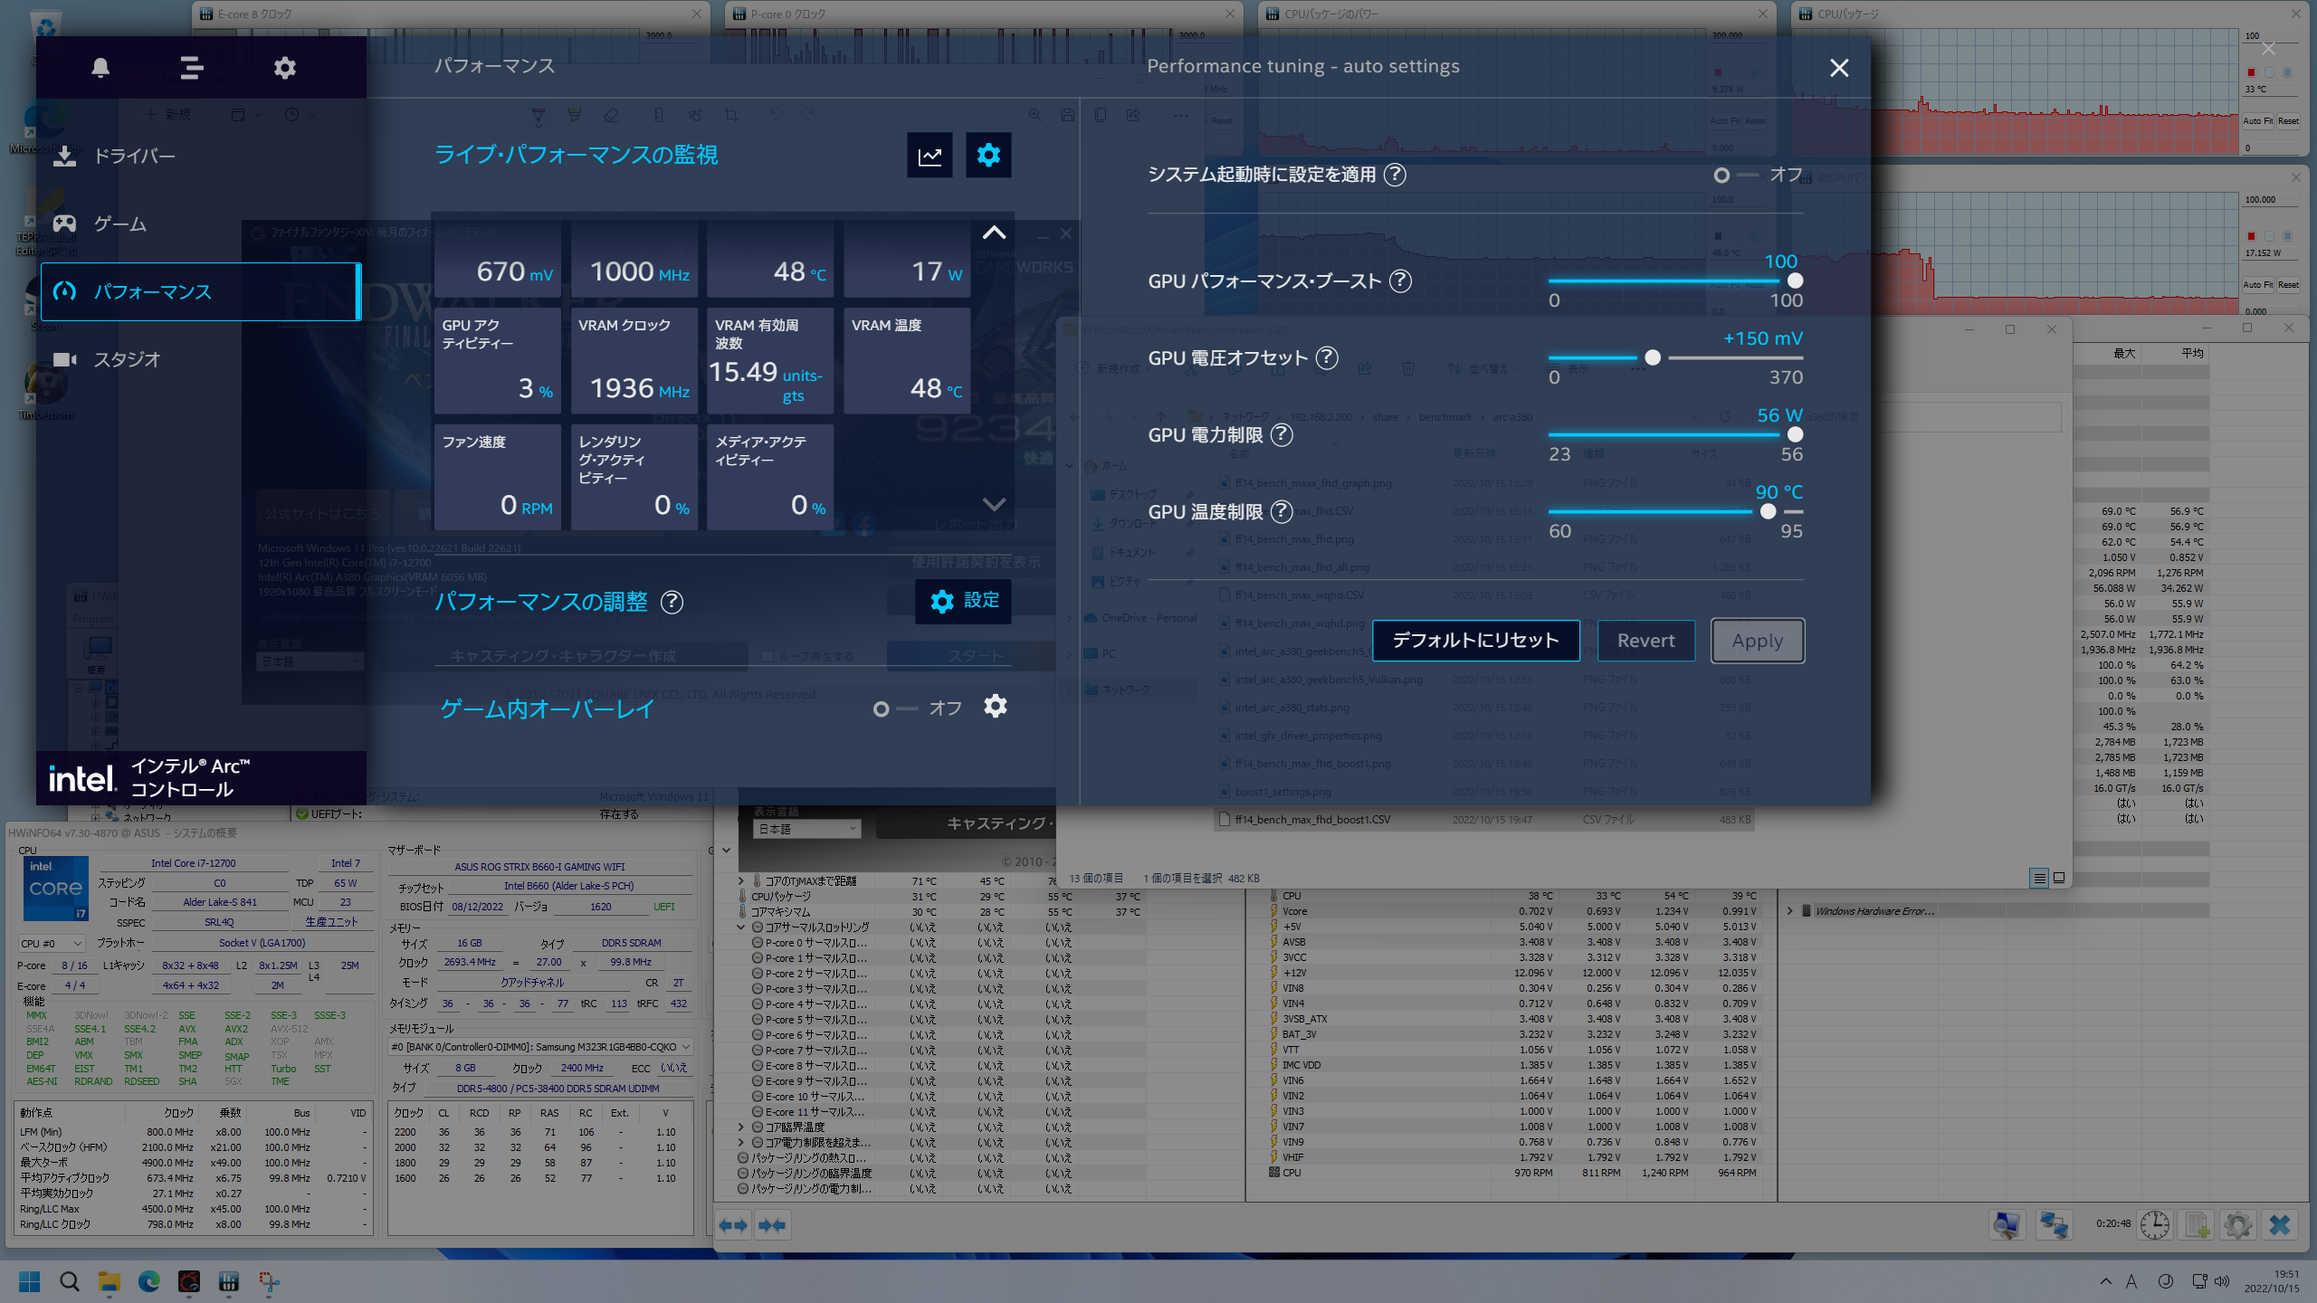Open HWiNFO taskbar icon
This screenshot has height=1303, width=2317.
click(229, 1281)
